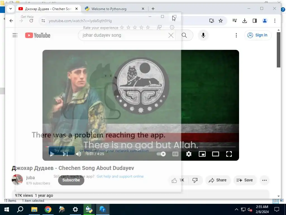The width and height of the screenshot is (286, 215).
Task: Go back in Chrome
Action: pos(11,21)
